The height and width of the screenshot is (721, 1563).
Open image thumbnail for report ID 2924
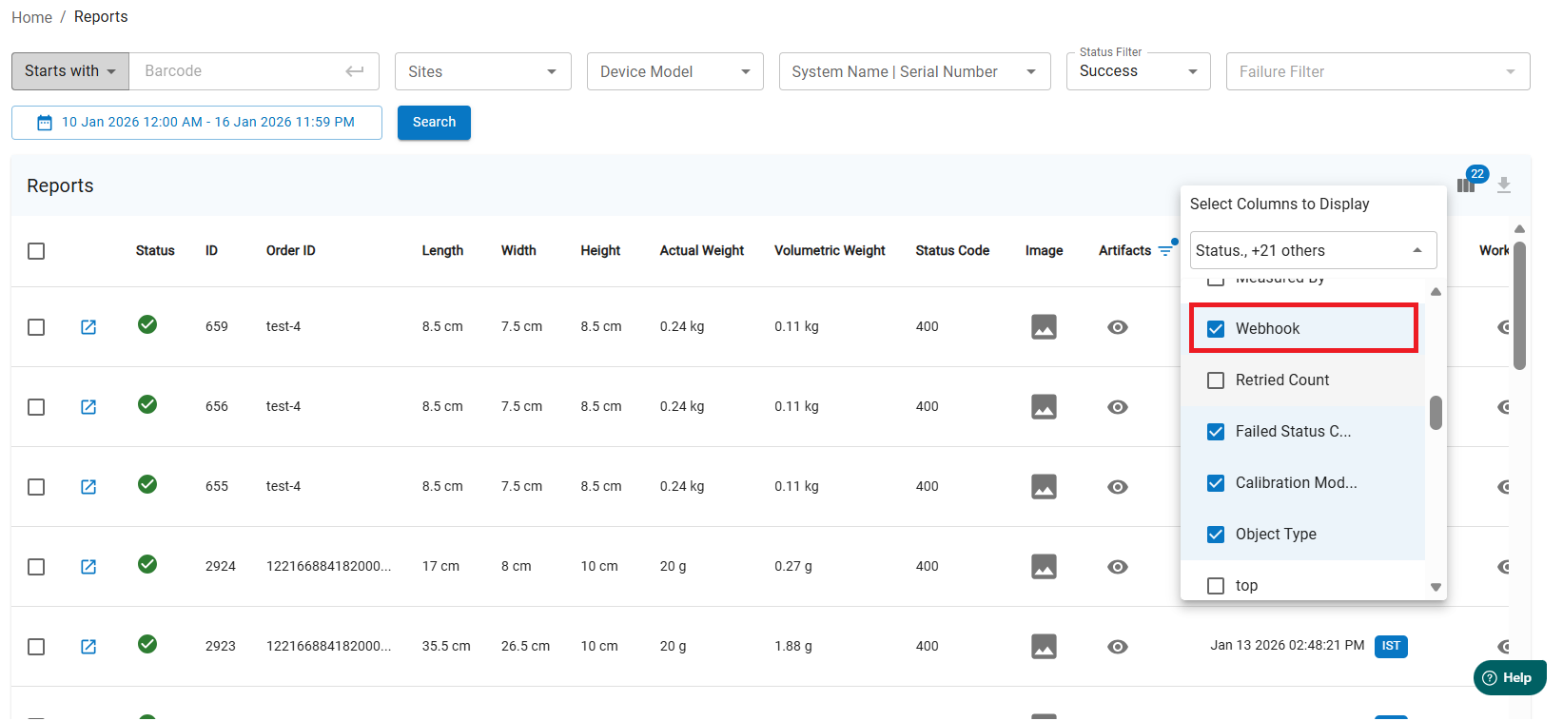point(1044,567)
